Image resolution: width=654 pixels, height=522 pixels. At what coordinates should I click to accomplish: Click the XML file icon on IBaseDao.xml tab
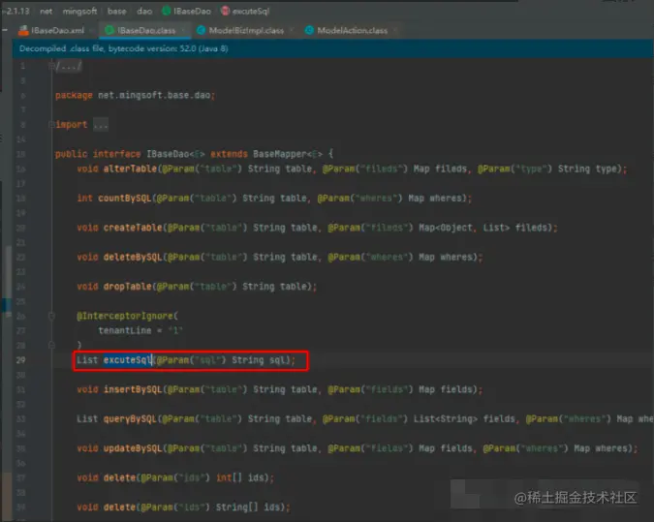24,30
